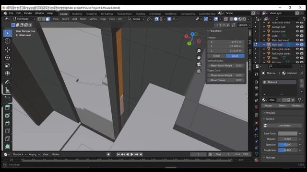
Task: Click the zoom viewport magnifier icon
Action: tap(199, 51)
